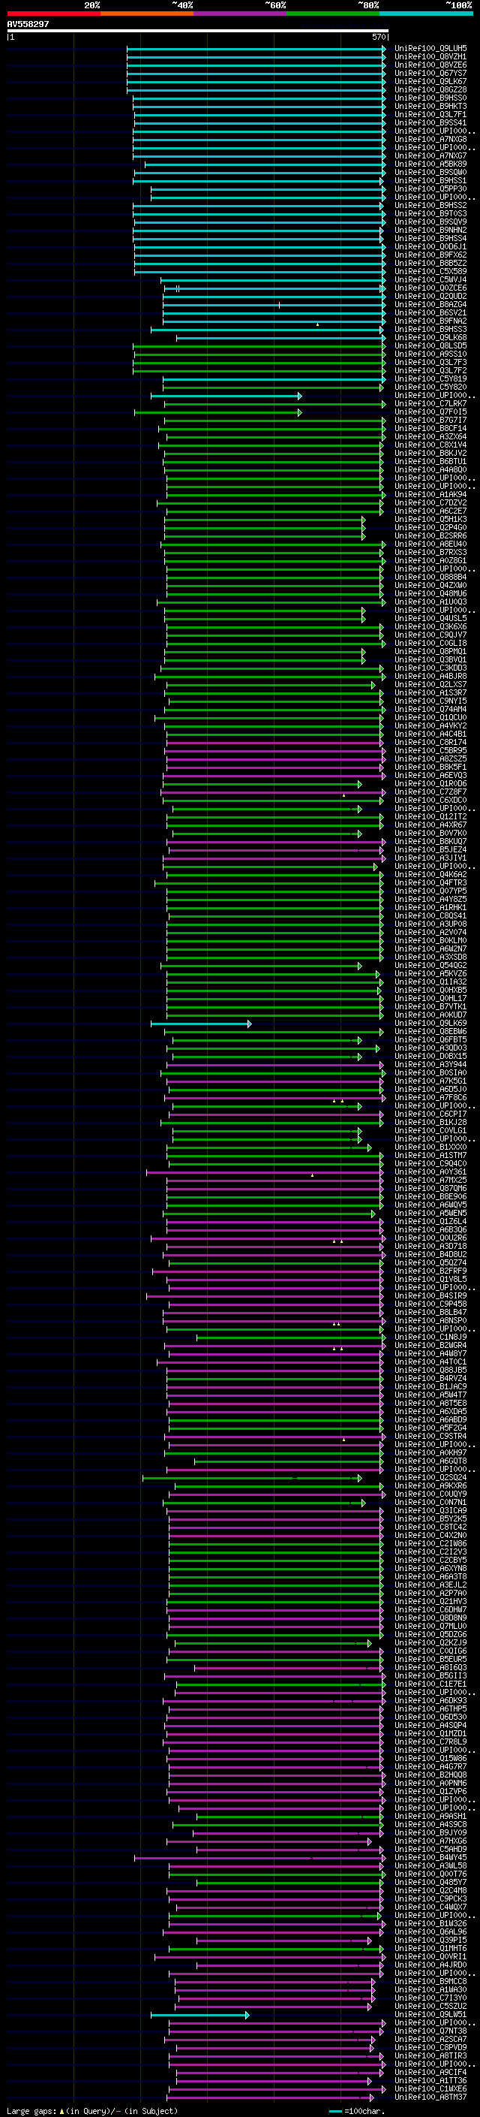Click the short cyan alignment bar for Q9LK69
Viewport: 480px width, 2117px height.
click(x=201, y=1024)
